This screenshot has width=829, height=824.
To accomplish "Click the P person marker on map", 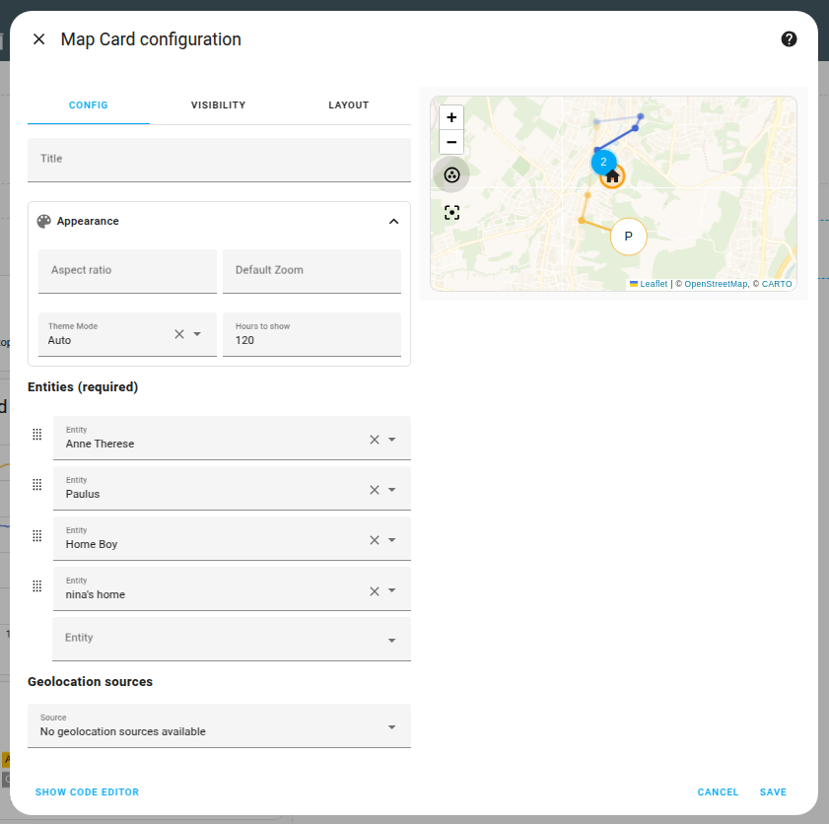I will (x=628, y=238).
